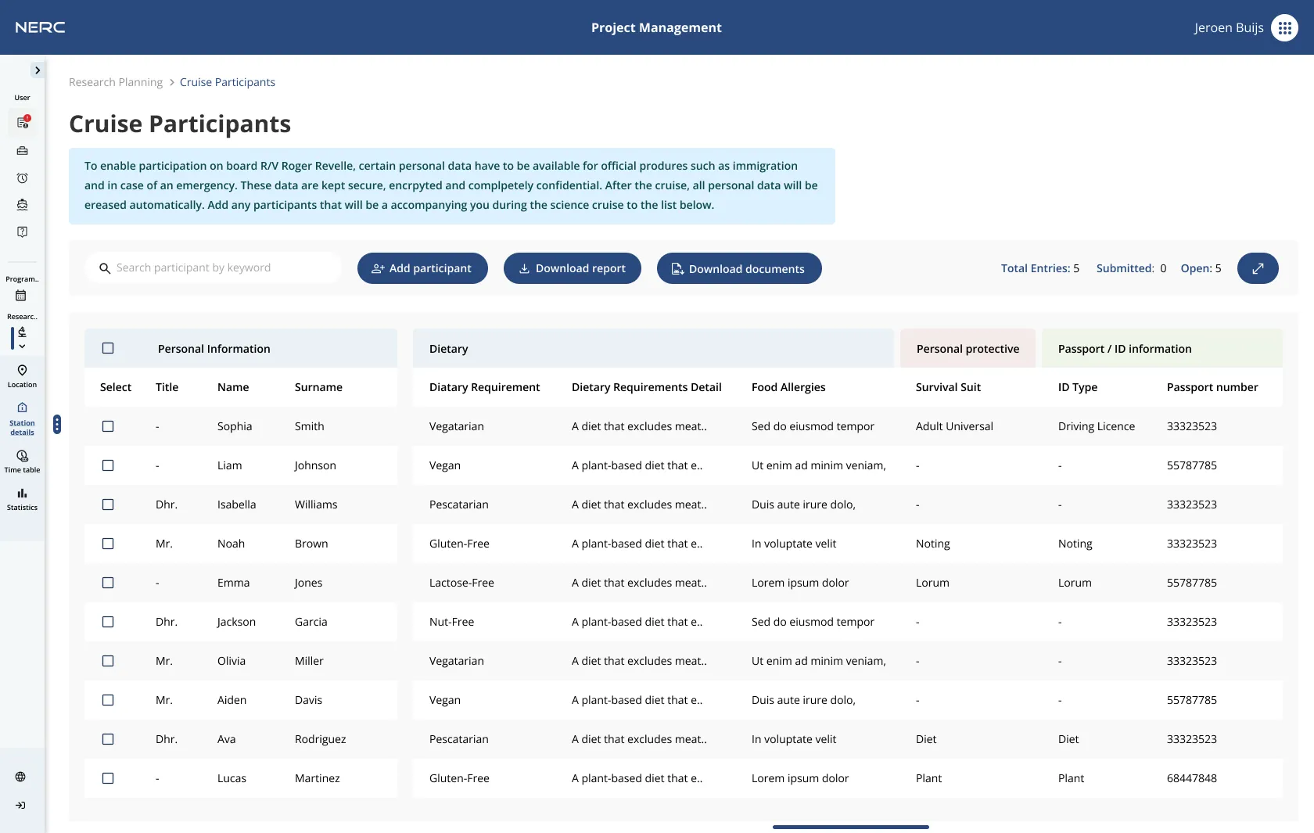Click the three-dot sidebar handle
The height and width of the screenshot is (833, 1314).
tap(57, 424)
